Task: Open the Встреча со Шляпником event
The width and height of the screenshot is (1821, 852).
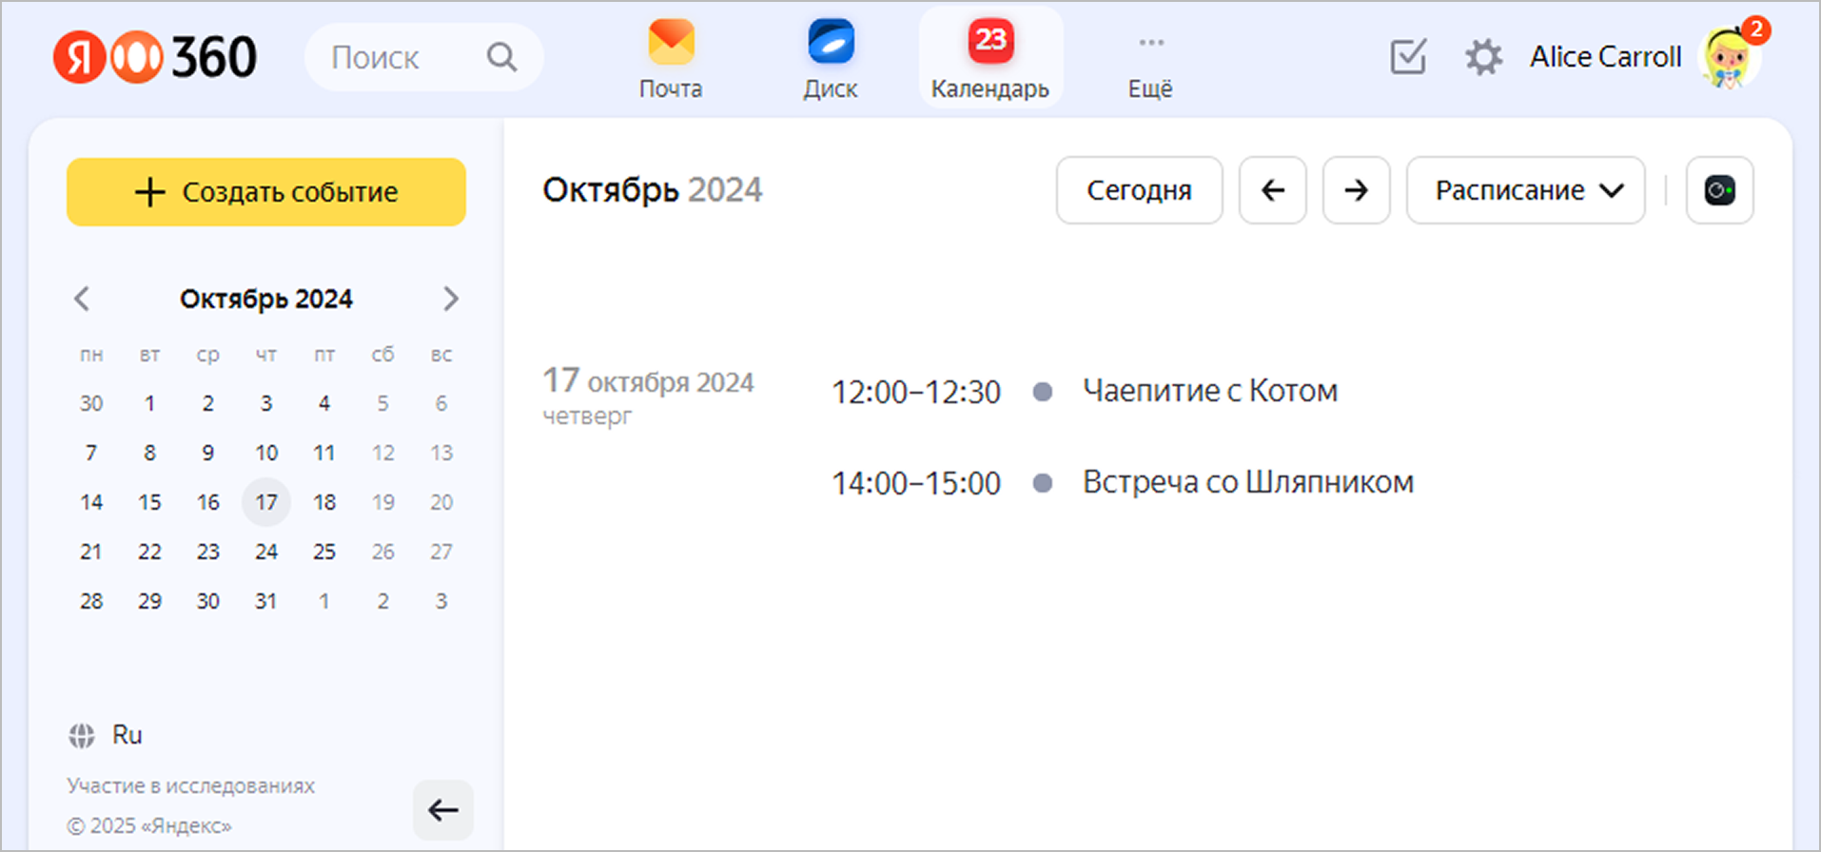Action: pyautogui.click(x=1247, y=482)
